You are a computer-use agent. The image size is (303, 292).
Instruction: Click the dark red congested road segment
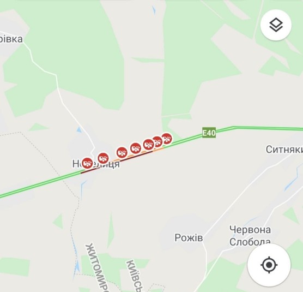pos(136,157)
